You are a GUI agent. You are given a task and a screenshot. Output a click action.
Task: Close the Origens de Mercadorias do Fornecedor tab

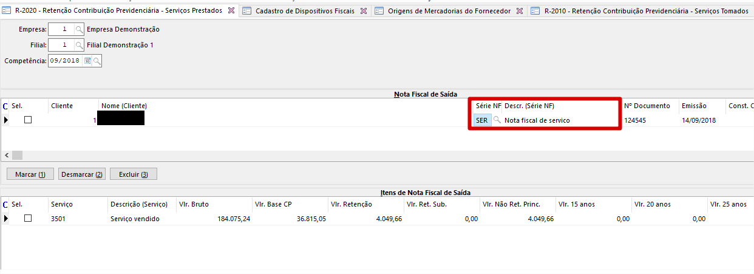coord(520,11)
